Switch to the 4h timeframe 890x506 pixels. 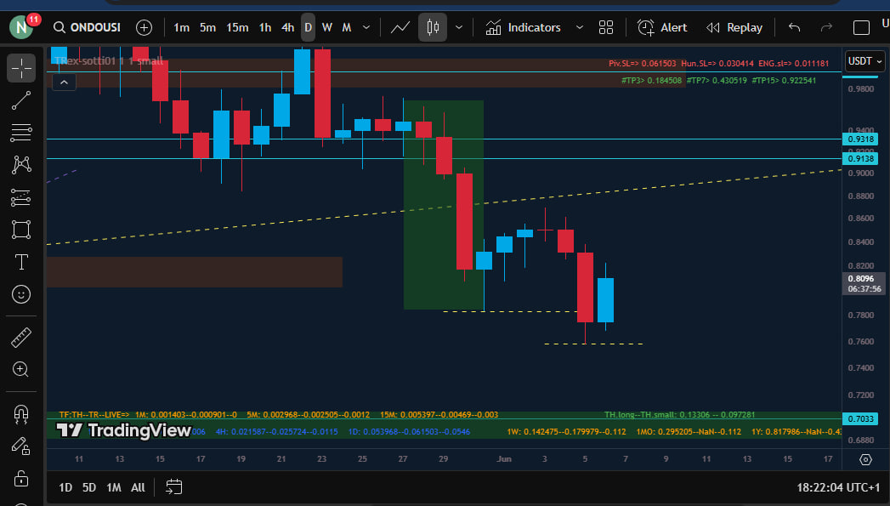[287, 27]
